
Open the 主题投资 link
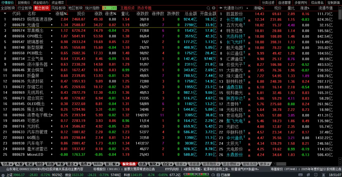pos(127,8)
